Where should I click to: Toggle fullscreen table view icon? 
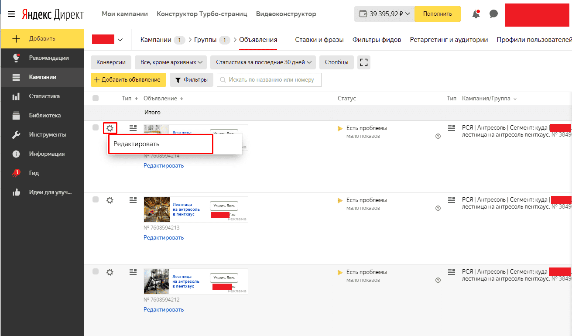click(x=363, y=62)
